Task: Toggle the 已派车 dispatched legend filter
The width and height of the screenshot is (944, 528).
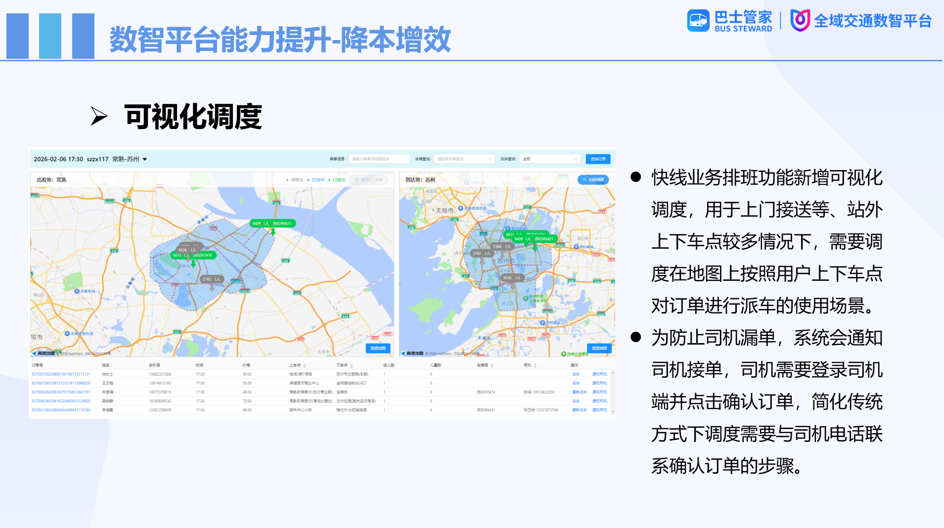Action: tap(338, 180)
